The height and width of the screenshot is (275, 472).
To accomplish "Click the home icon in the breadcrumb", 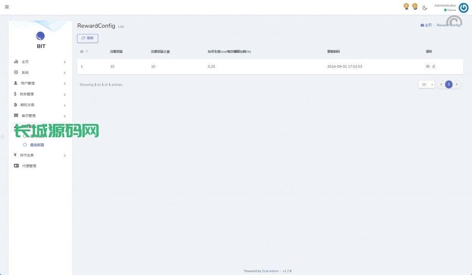I will coord(422,25).
